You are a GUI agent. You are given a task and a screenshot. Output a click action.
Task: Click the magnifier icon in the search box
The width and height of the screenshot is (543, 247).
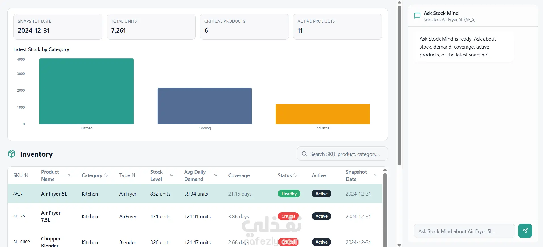tap(304, 154)
